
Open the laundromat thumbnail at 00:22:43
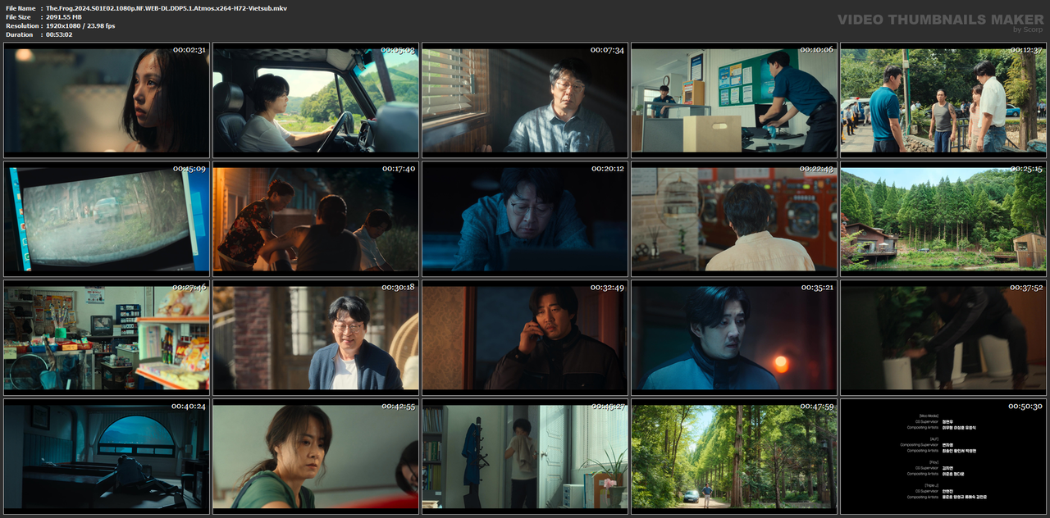pyautogui.click(x=734, y=218)
